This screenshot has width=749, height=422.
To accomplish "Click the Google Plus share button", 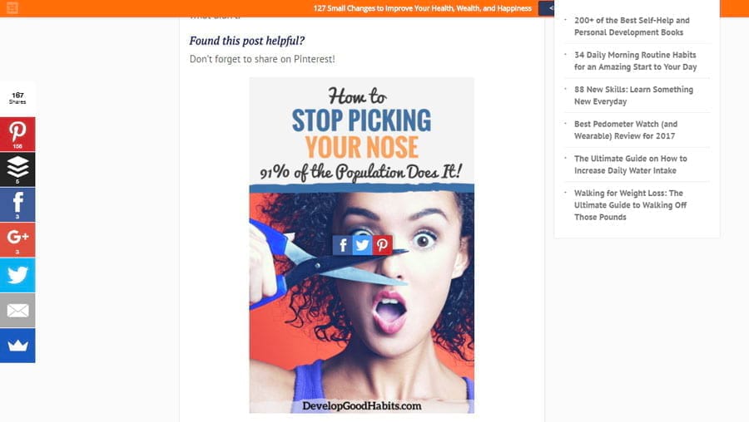I will coord(17,240).
